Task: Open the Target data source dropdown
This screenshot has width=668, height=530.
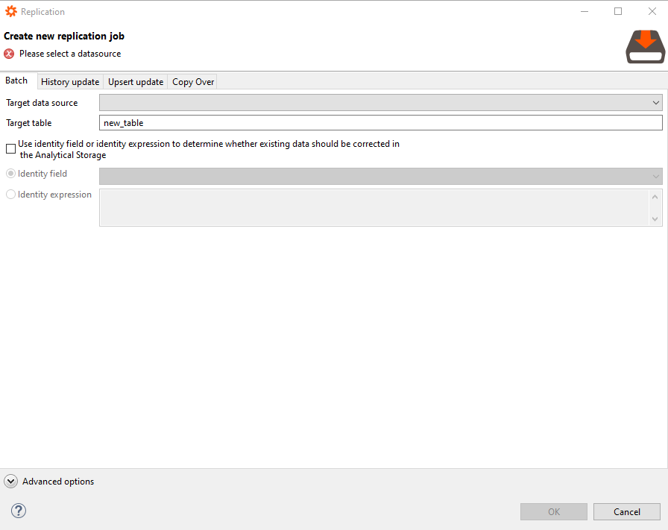Action: (x=380, y=103)
